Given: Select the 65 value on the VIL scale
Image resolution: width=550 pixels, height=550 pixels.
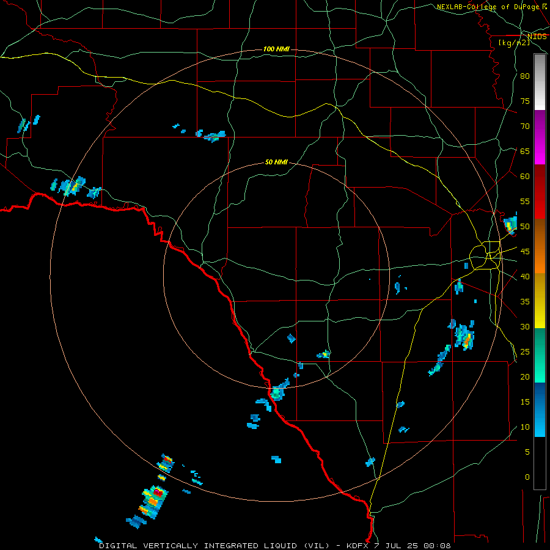Looking at the screenshot, I should click(x=525, y=151).
